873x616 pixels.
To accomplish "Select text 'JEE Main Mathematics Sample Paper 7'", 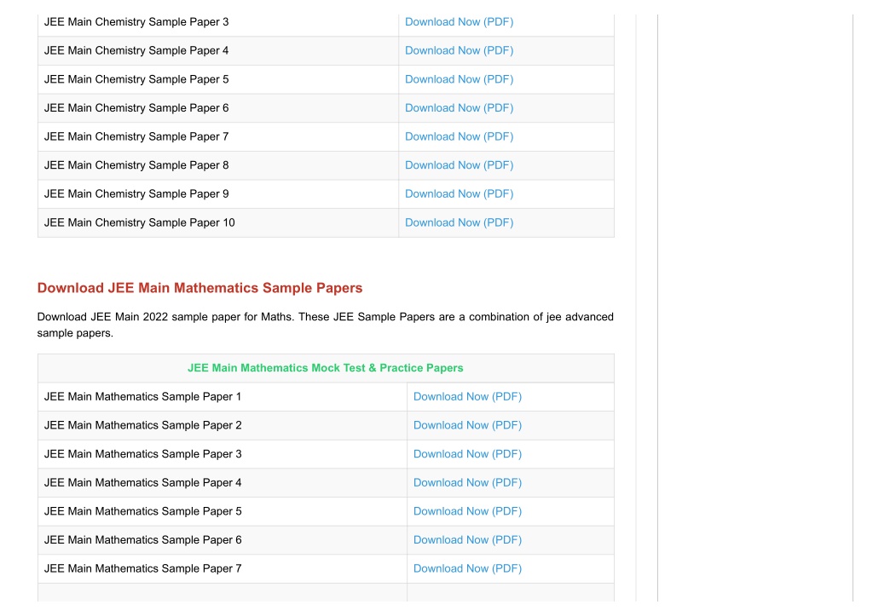I will click(142, 568).
